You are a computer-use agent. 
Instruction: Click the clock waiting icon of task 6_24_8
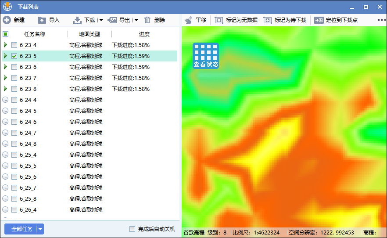tap(5, 144)
